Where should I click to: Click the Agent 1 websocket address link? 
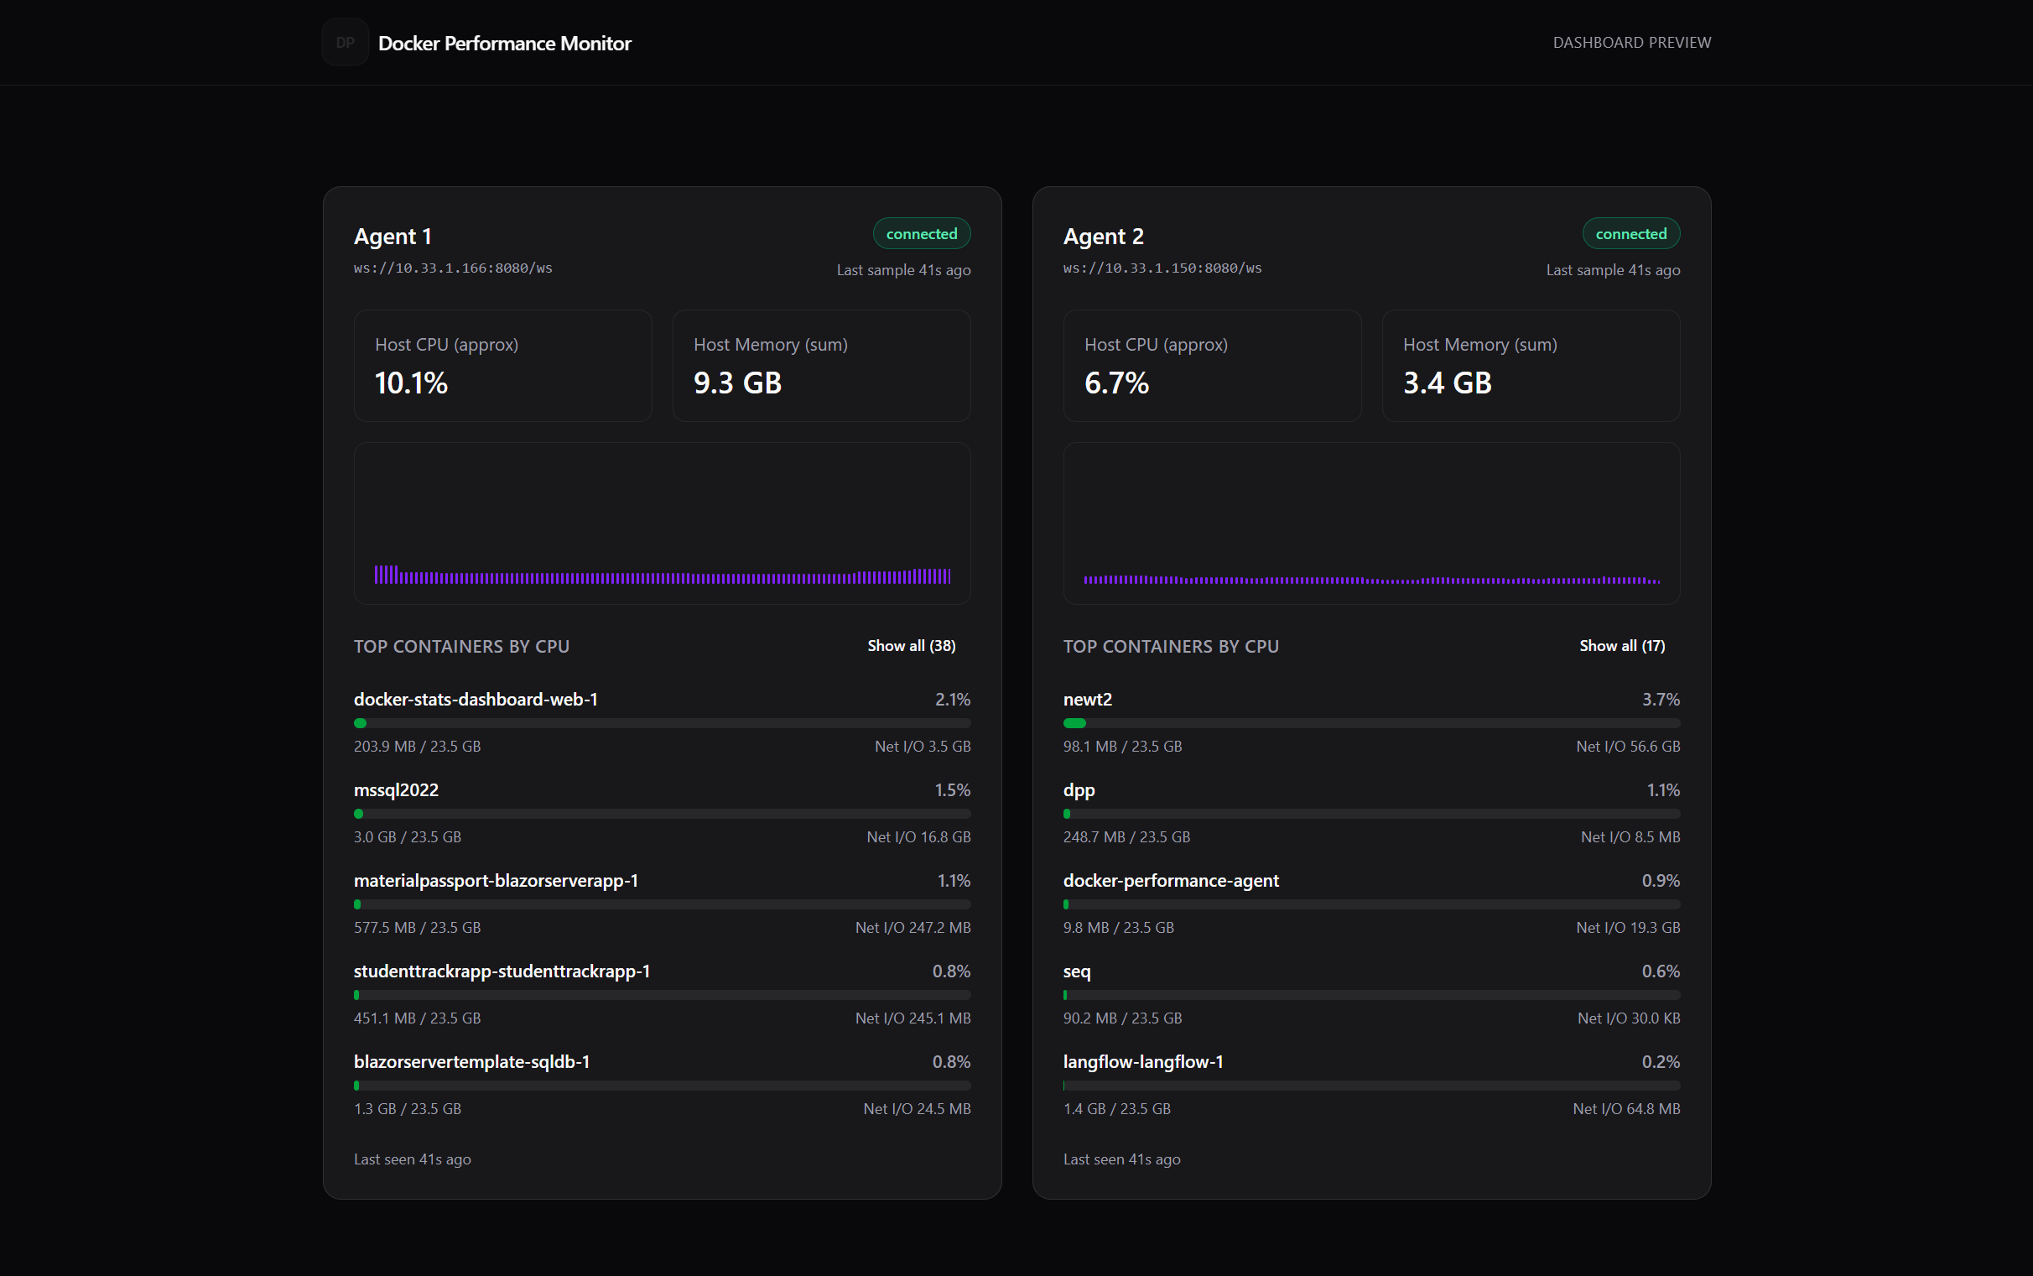(x=453, y=268)
